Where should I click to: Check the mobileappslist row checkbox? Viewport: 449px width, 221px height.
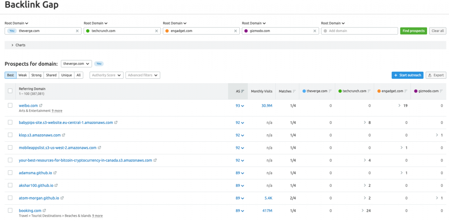(x=11, y=147)
